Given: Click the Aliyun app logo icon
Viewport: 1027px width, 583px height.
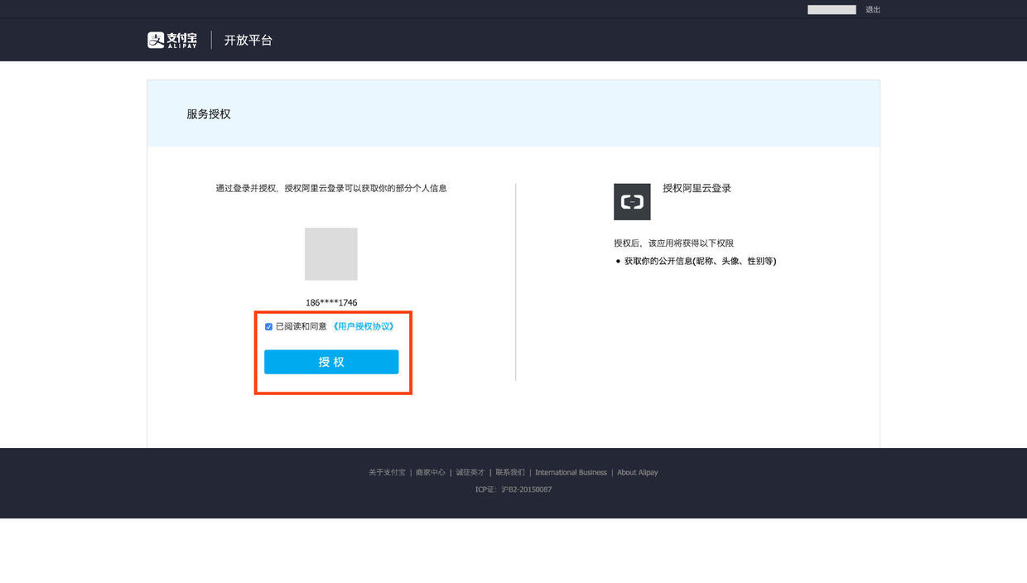Looking at the screenshot, I should pyautogui.click(x=632, y=202).
